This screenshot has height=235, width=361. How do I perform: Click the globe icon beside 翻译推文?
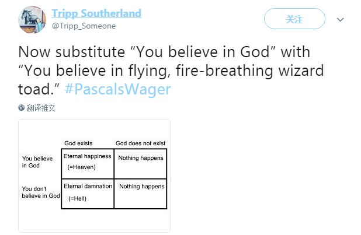[x=22, y=108]
